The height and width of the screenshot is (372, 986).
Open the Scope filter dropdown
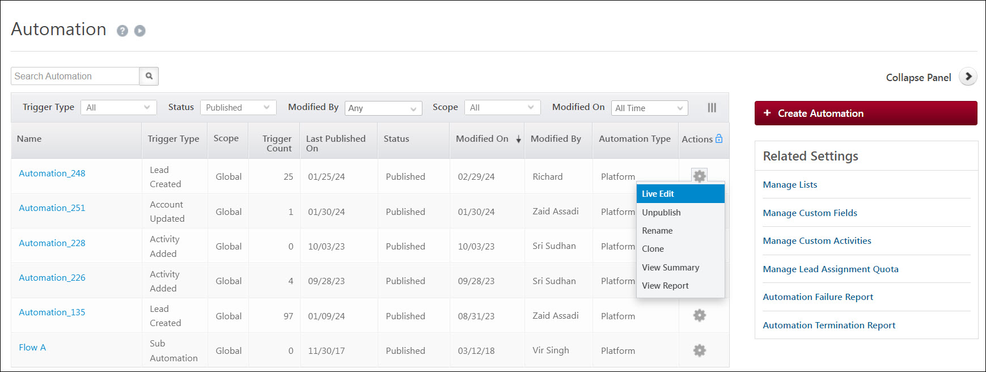click(x=502, y=107)
